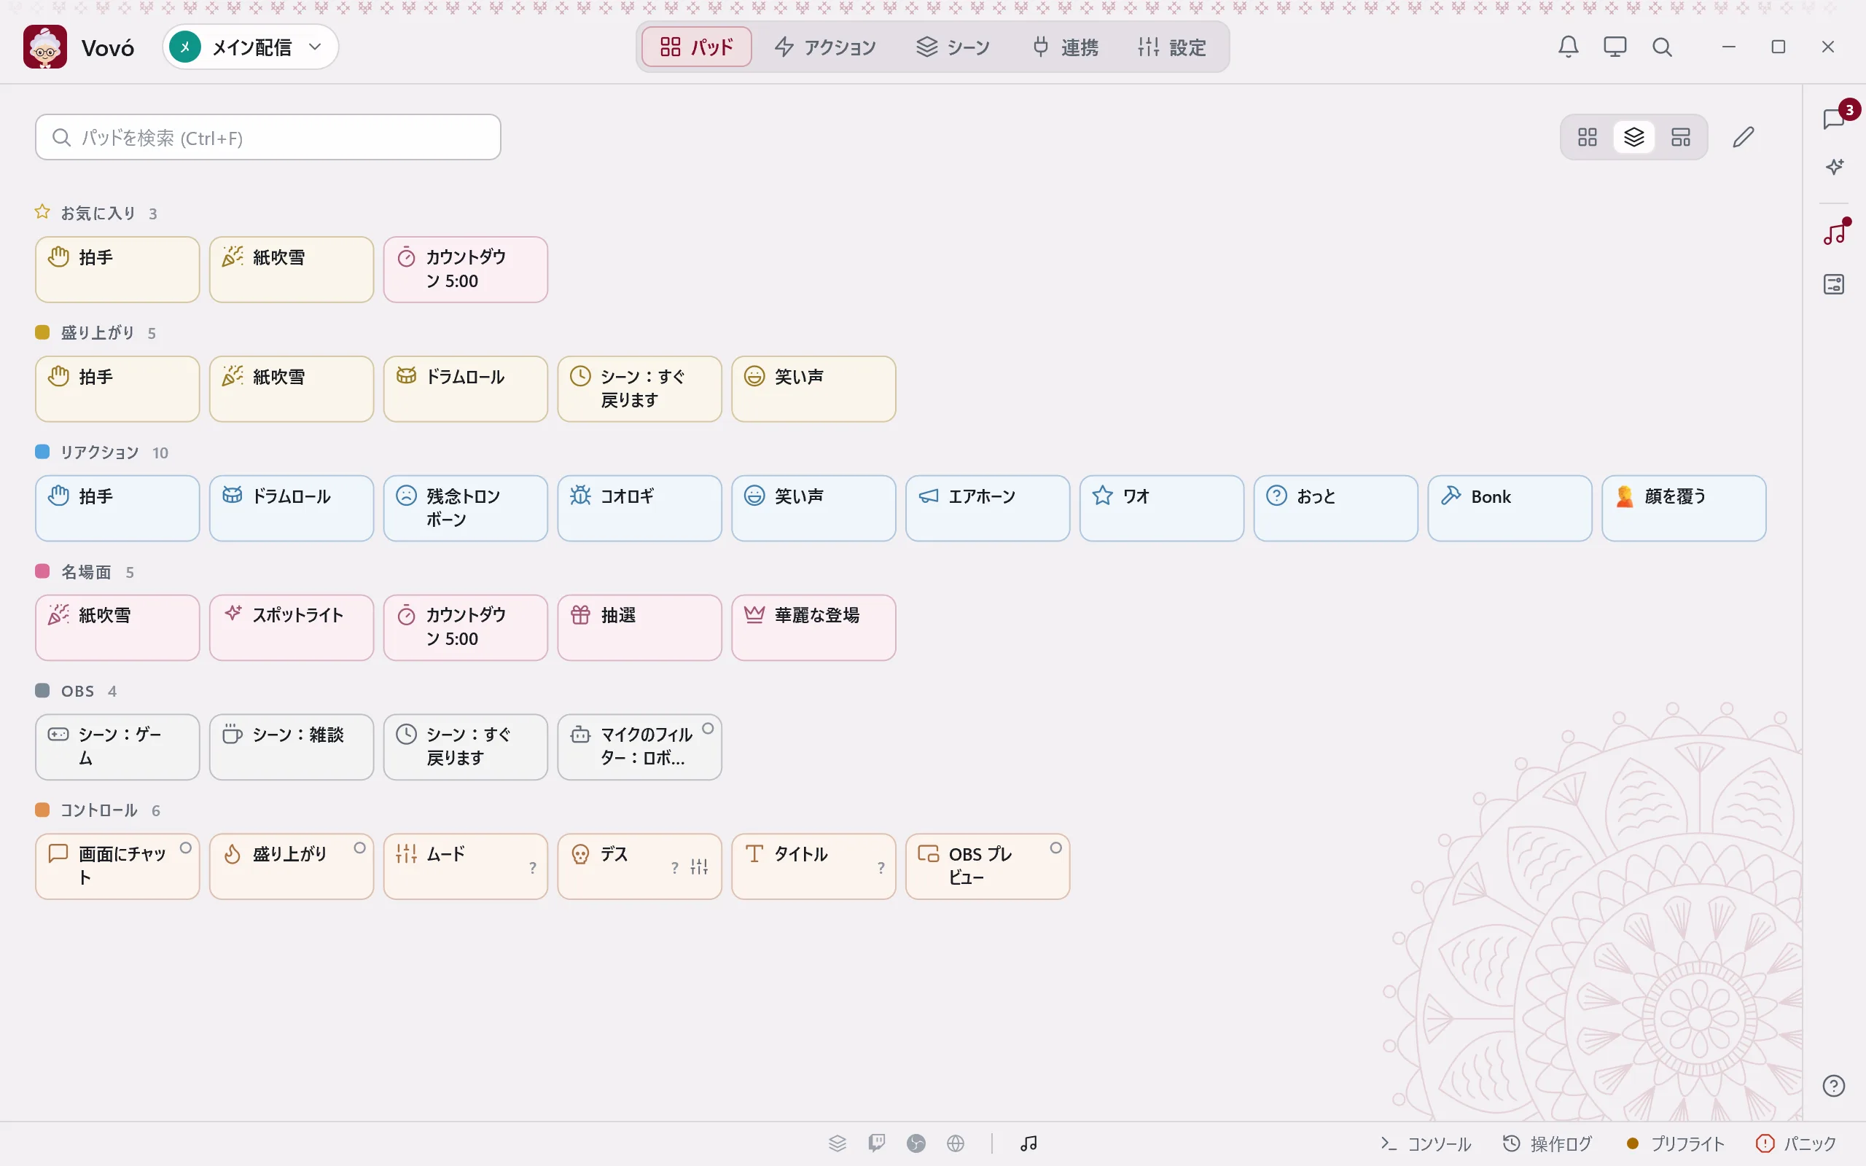Screen dimensions: 1866x1166
Task: Switch to grouped layers view mode
Action: pyautogui.click(x=1634, y=137)
